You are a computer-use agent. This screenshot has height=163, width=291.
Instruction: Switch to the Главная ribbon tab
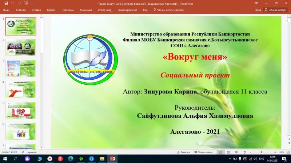tap(21, 10)
